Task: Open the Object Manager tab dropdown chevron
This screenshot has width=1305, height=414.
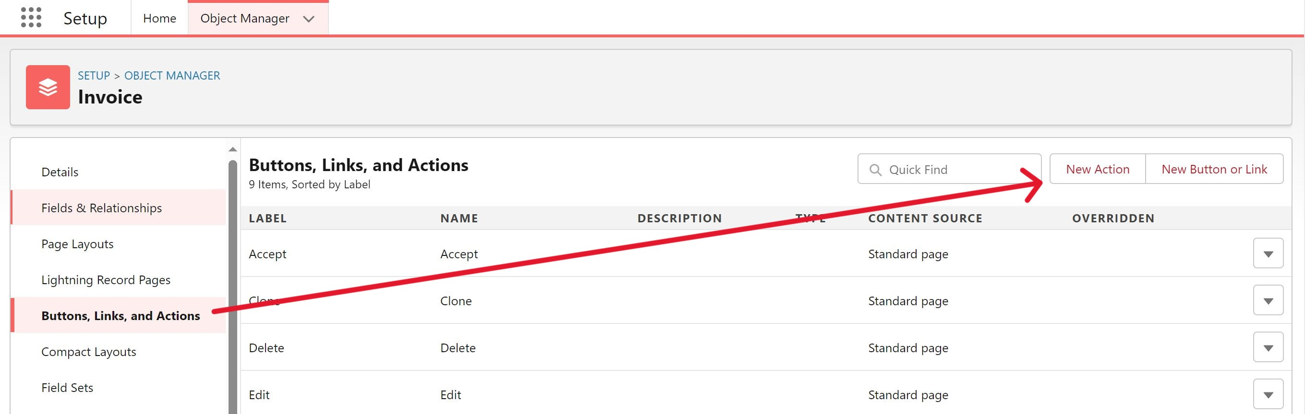Action: point(309,19)
